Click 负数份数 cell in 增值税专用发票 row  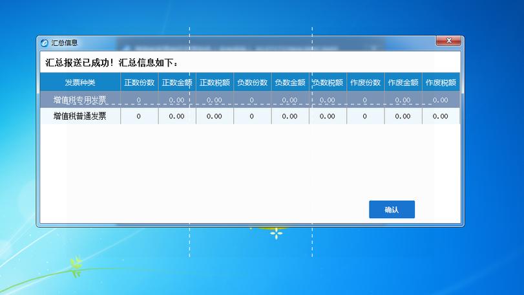tap(253, 100)
